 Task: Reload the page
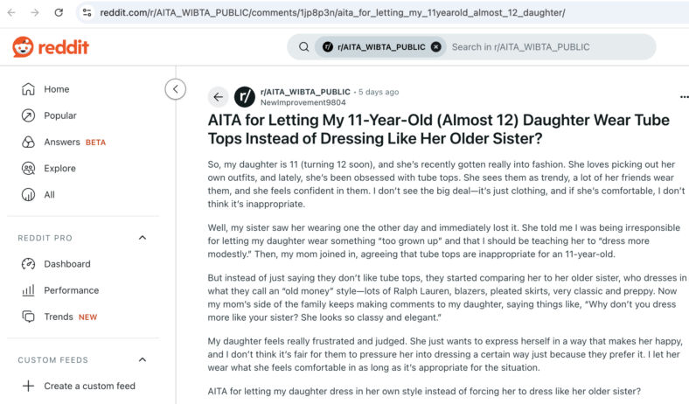(59, 12)
